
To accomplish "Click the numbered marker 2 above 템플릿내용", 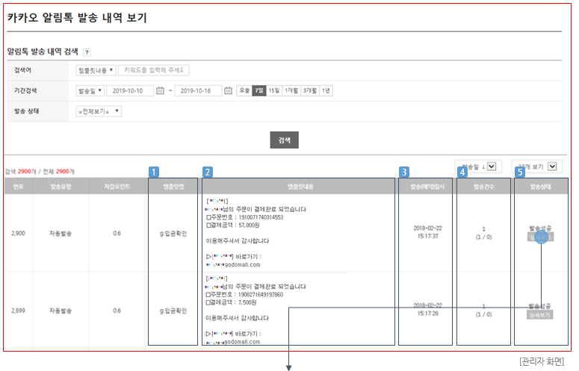I will [x=208, y=172].
